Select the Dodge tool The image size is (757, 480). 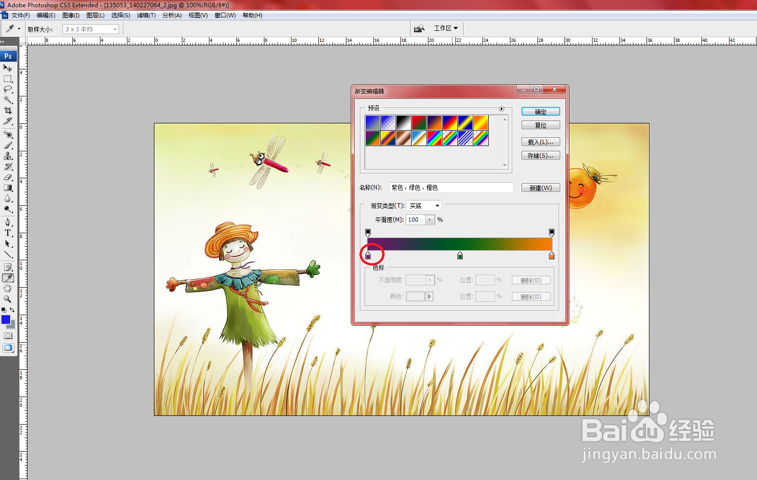click(x=8, y=209)
